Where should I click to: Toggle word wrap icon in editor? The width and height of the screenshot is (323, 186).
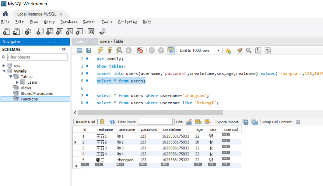point(268,50)
